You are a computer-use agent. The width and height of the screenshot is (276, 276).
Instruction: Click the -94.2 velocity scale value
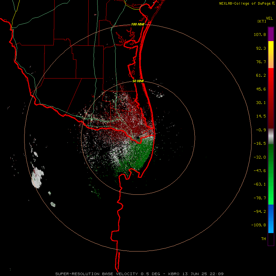[260, 211]
